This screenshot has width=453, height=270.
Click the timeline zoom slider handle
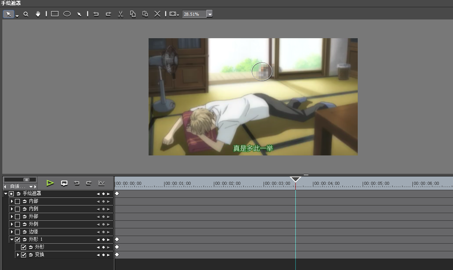[26, 179]
